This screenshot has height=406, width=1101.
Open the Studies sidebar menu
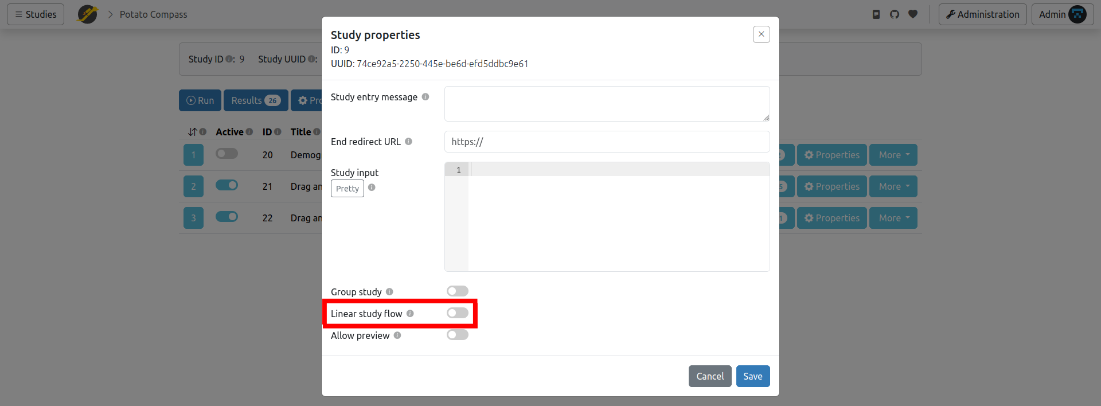click(x=36, y=14)
